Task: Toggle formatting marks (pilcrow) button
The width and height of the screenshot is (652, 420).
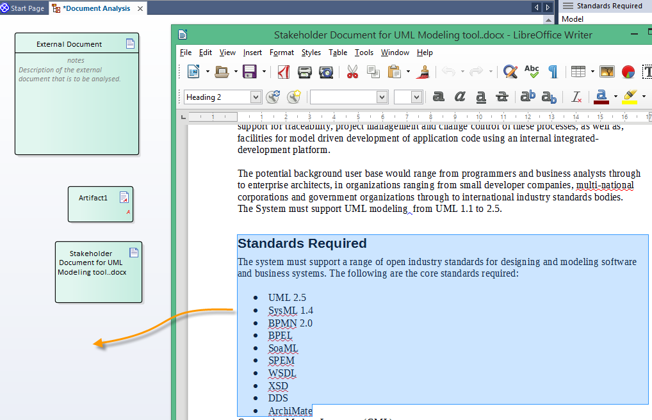Action: (552, 72)
